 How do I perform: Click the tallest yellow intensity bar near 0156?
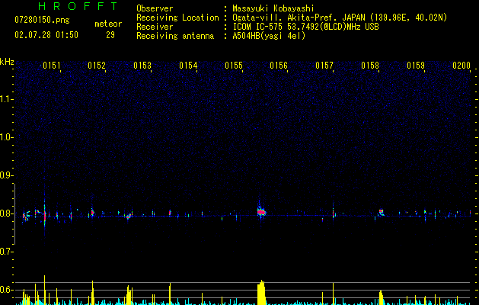point(261,293)
